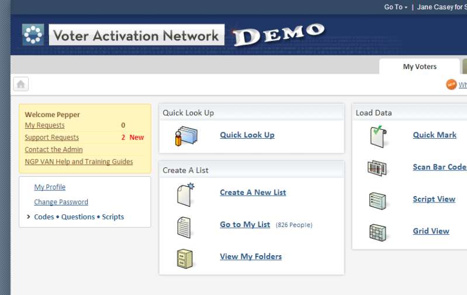Image resolution: width=467 pixels, height=295 pixels.
Task: Click the Scan Bar Codes barcode icon
Action: point(377,168)
